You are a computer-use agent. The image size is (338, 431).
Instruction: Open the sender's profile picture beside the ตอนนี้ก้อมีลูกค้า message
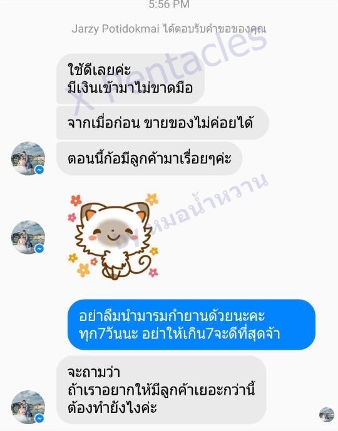(28, 159)
